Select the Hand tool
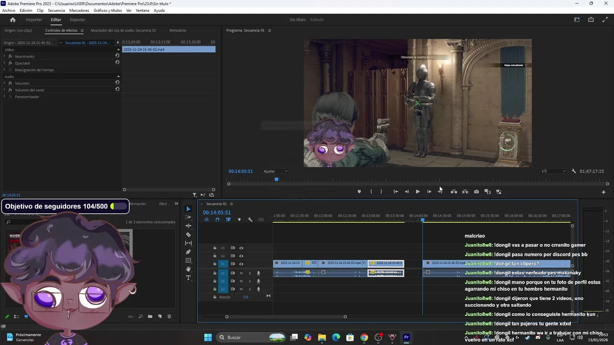Screen dimensions: 614x345 189,269
